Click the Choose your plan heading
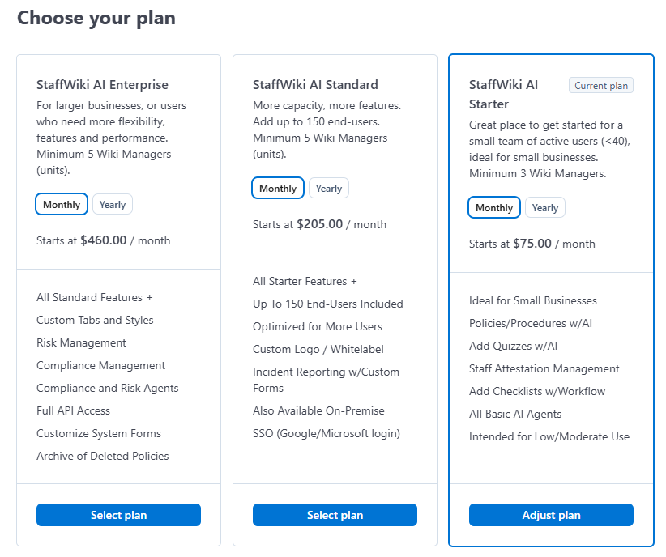 (96, 19)
